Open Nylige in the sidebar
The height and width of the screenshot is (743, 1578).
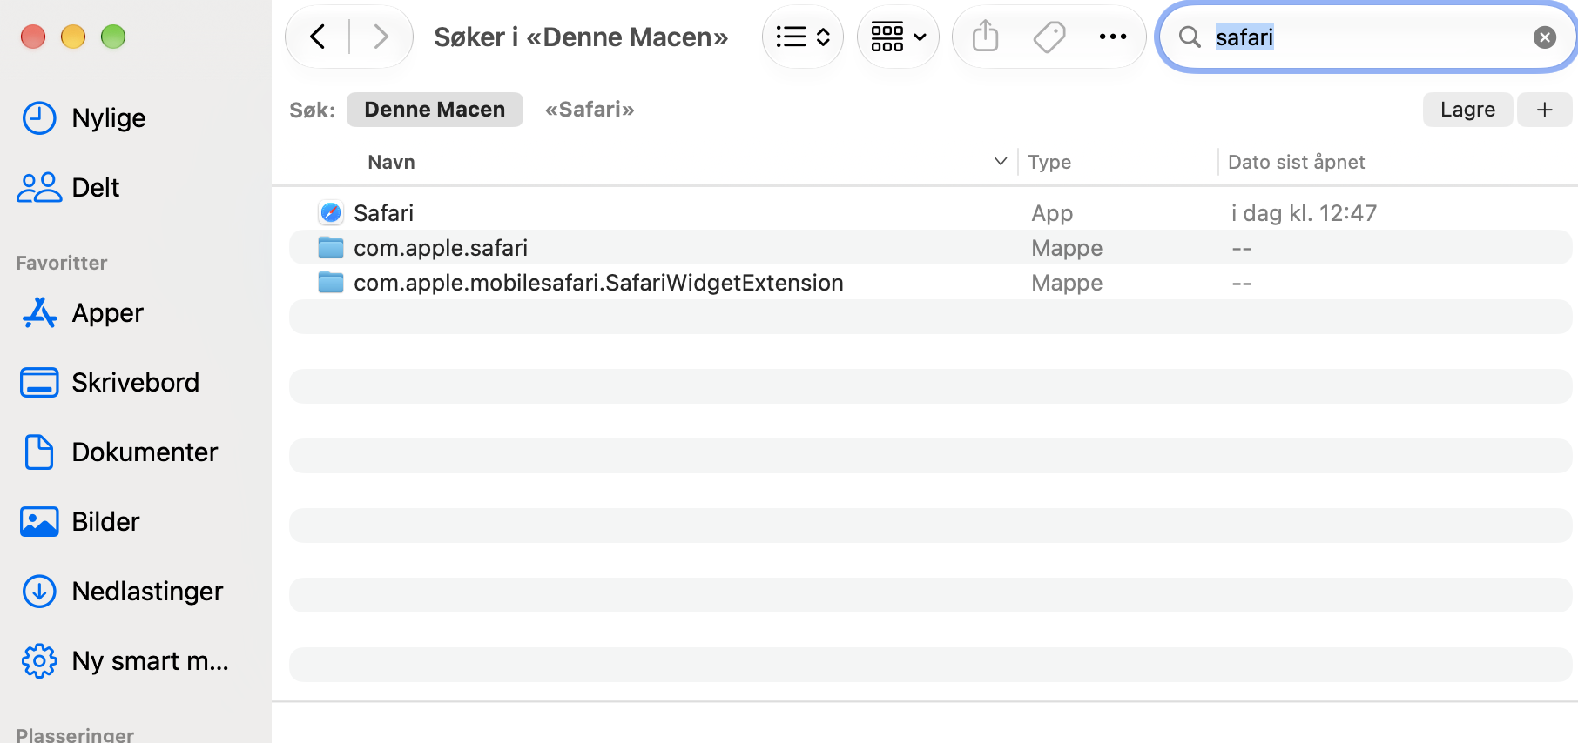point(109,118)
